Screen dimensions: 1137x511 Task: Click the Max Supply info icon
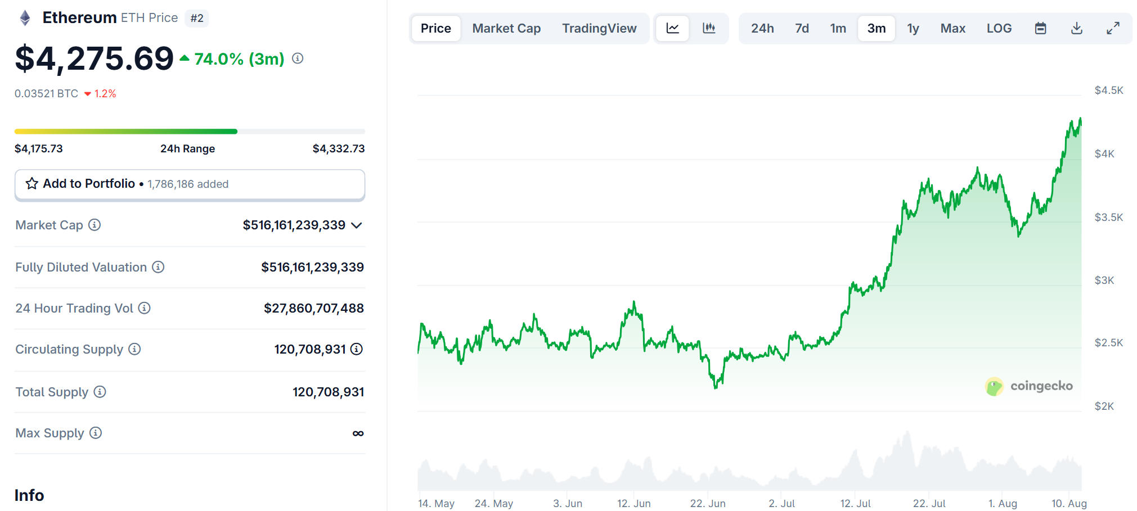pyautogui.click(x=96, y=433)
